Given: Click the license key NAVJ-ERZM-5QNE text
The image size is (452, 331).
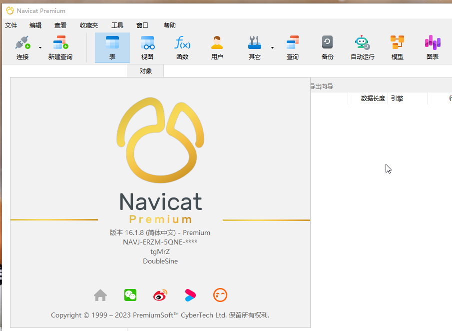Looking at the screenshot, I should point(160,242).
